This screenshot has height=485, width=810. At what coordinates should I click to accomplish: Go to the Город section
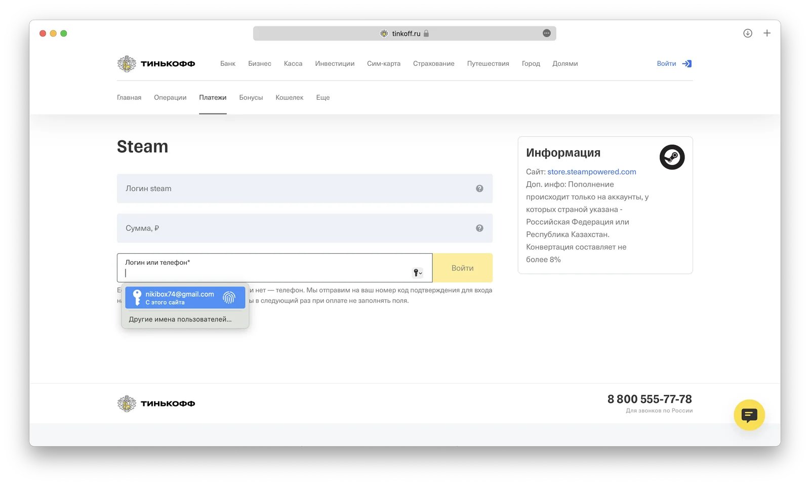(x=531, y=64)
